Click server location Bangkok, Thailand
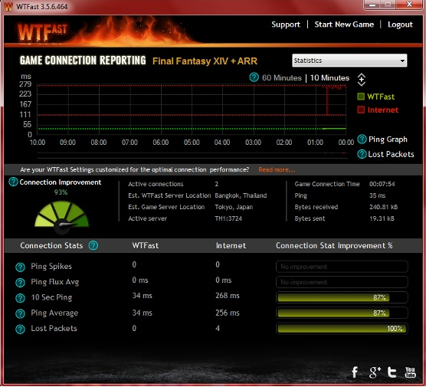This screenshot has height=387, width=426. [241, 195]
